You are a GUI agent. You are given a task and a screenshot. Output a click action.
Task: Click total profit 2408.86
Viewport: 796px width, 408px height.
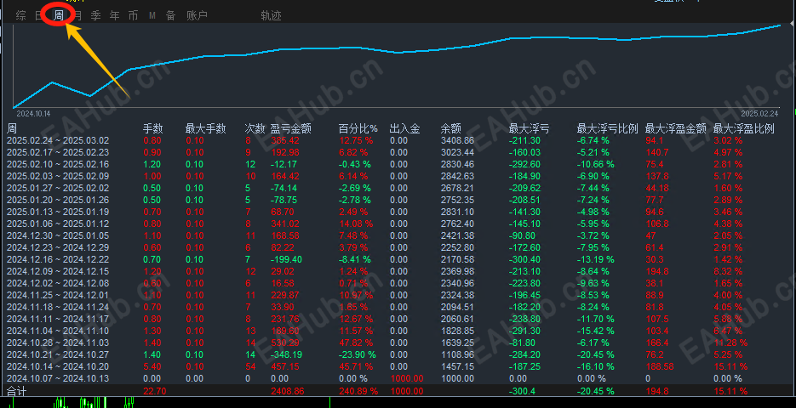(x=288, y=391)
